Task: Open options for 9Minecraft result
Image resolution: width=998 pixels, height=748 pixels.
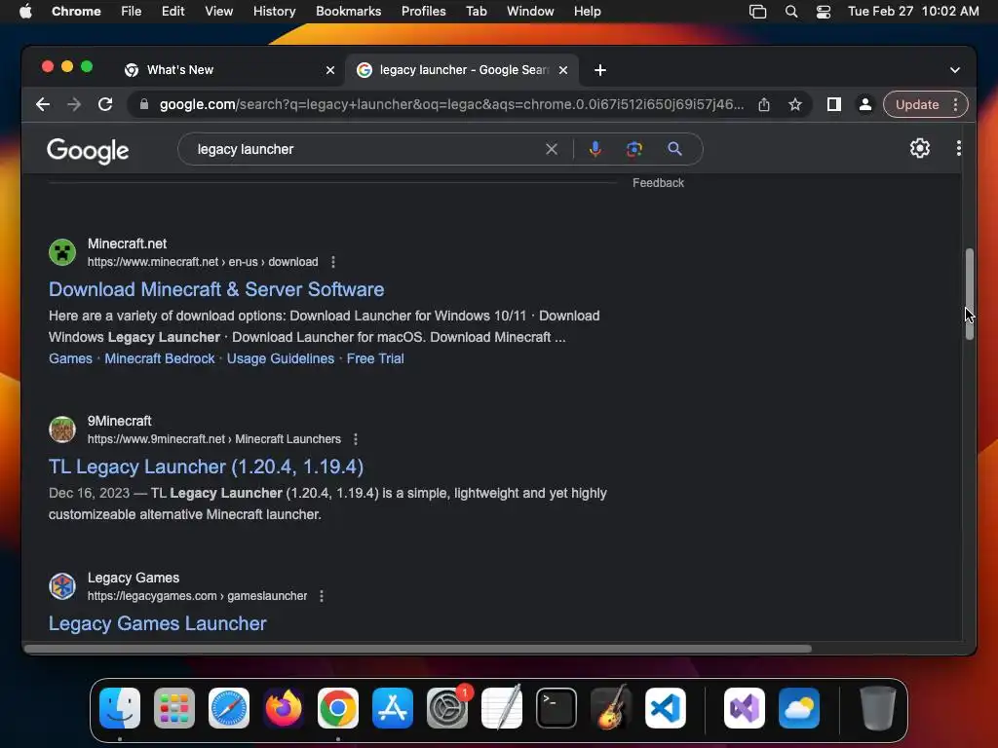Action: tap(356, 439)
